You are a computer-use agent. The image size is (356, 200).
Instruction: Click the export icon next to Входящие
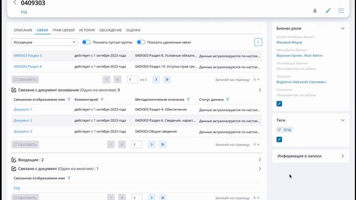click(x=13, y=160)
